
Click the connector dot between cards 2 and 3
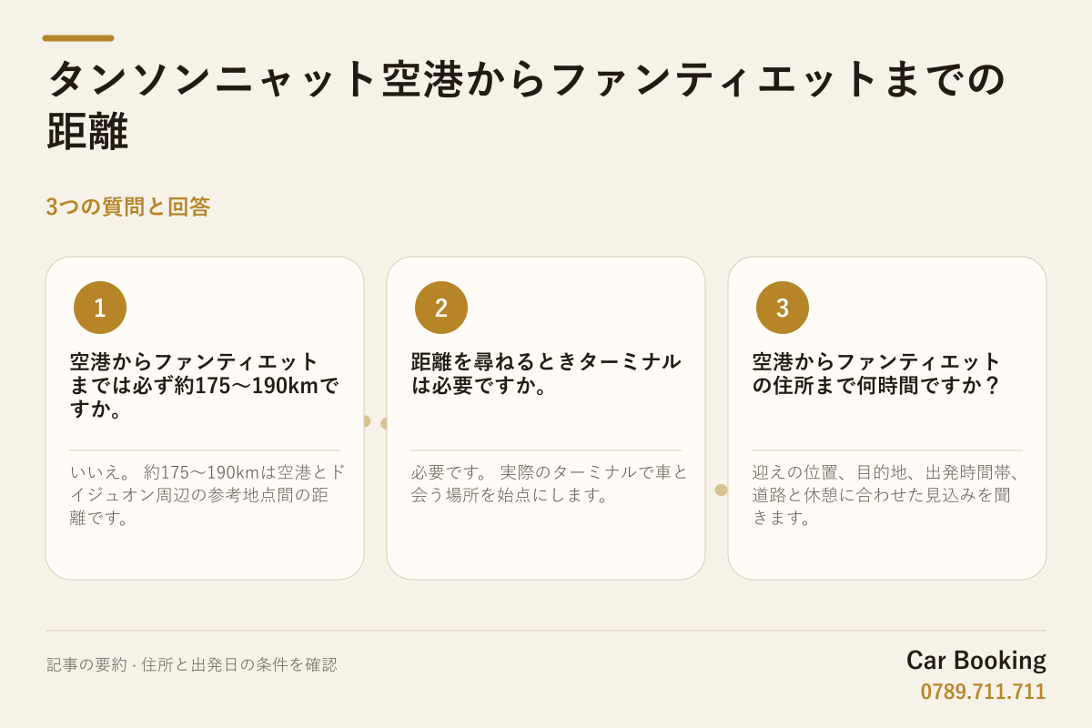tap(722, 490)
